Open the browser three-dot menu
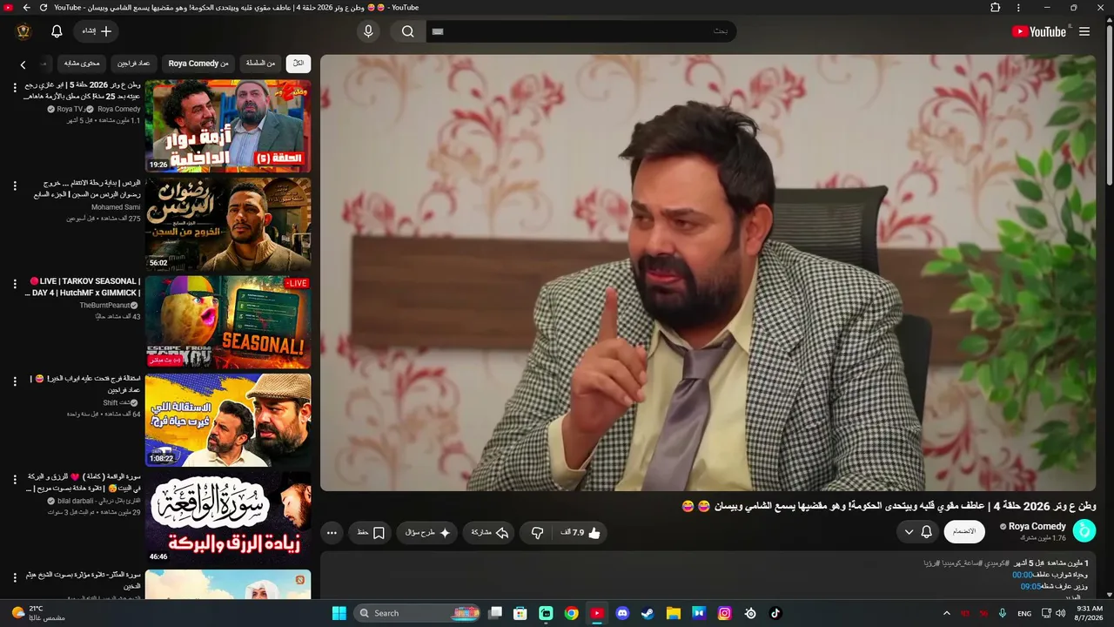This screenshot has width=1114, height=627. 1018,8
